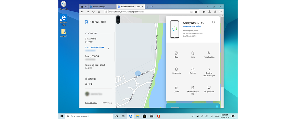Go to Edge home page

coord(99,12)
